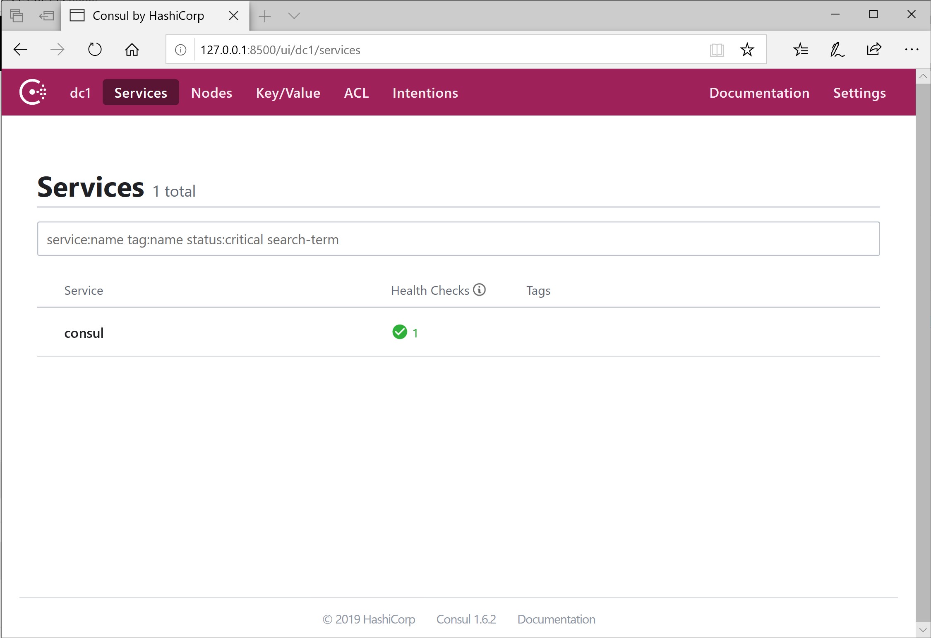This screenshot has height=638, width=931.
Task: Open the Settings page
Action: point(860,93)
